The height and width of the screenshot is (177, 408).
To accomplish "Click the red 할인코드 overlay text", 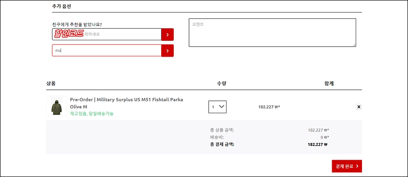I will pos(69,34).
